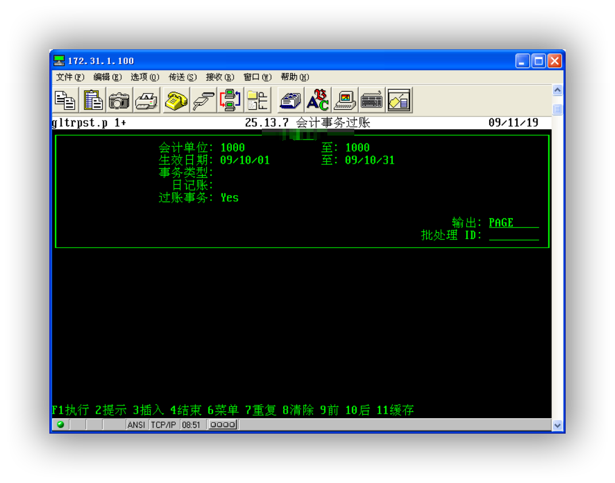The width and height of the screenshot is (615, 483).
Task: Click the 2提示 function key label
Action: click(111, 410)
